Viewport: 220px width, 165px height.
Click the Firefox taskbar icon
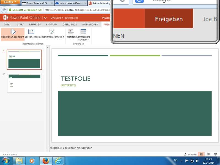pyautogui.click(x=46, y=161)
